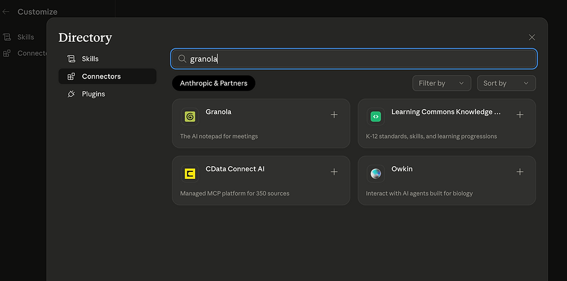Add the Owkin connector plus icon

click(x=520, y=172)
